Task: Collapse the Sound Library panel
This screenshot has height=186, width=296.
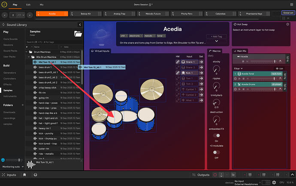Action: coord(80,24)
